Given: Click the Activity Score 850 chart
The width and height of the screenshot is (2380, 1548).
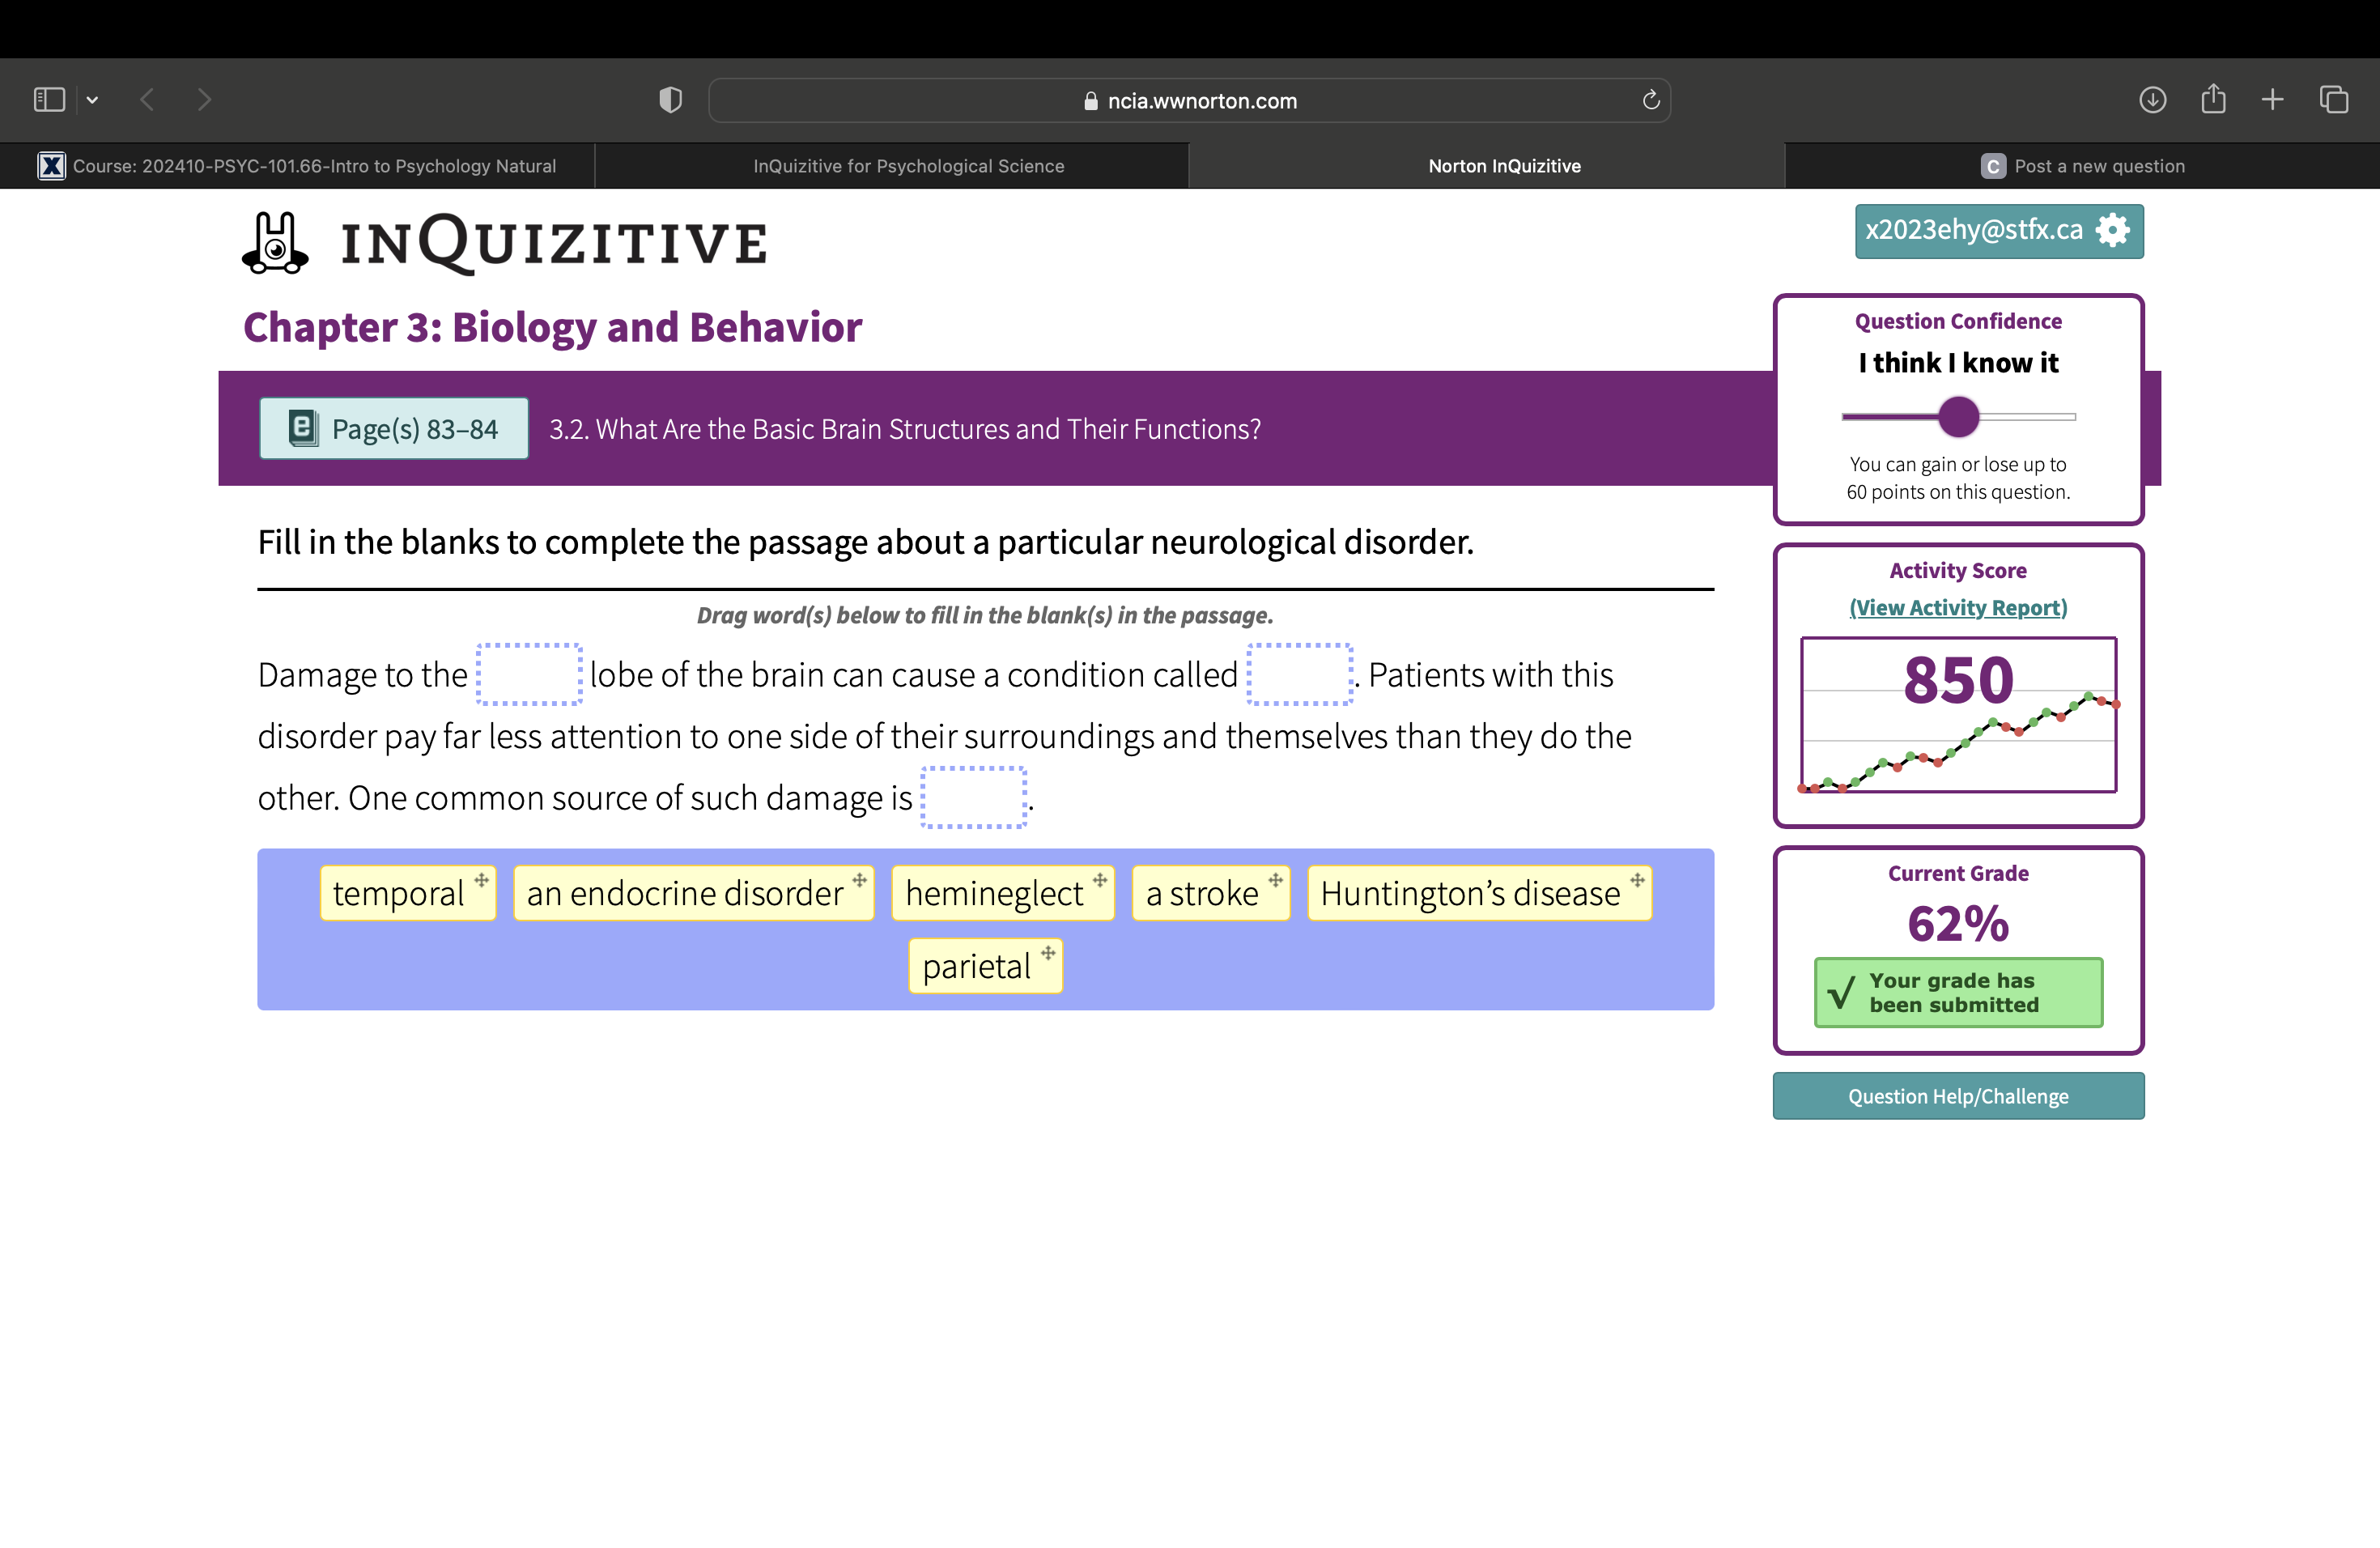Looking at the screenshot, I should click(x=1958, y=715).
